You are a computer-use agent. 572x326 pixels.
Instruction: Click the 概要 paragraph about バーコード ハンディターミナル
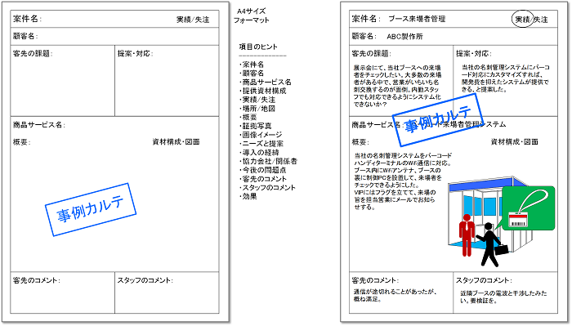403,181
